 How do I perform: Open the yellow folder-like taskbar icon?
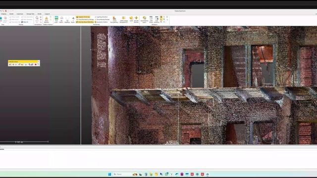click(x=156, y=174)
